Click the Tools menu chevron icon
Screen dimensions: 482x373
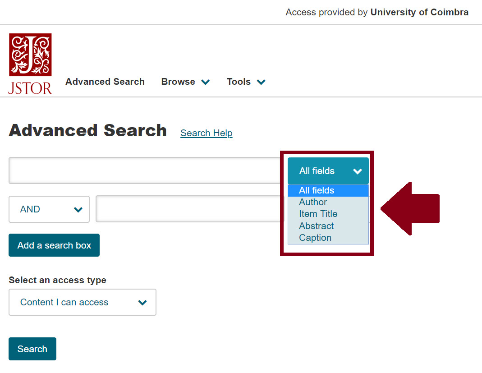(x=261, y=82)
